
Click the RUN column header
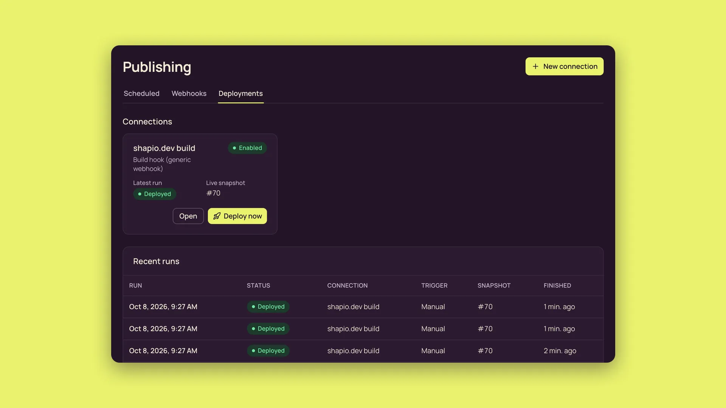pos(135,286)
